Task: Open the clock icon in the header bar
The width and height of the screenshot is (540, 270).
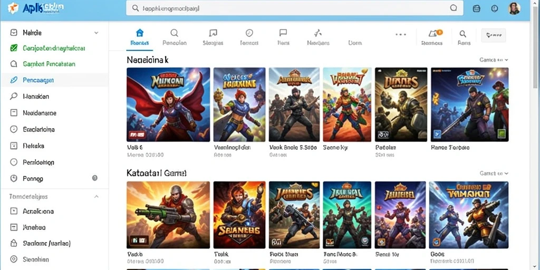Action: click(495, 8)
